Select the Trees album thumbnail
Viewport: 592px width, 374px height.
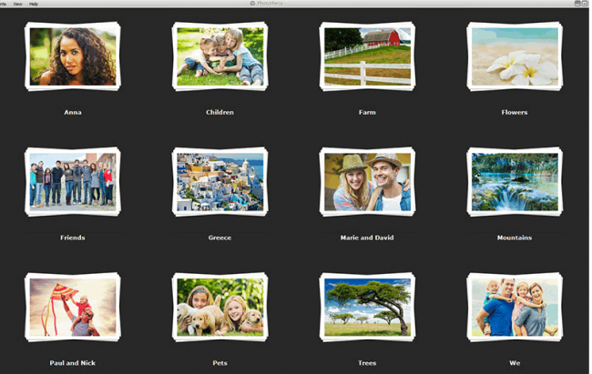[x=367, y=307]
